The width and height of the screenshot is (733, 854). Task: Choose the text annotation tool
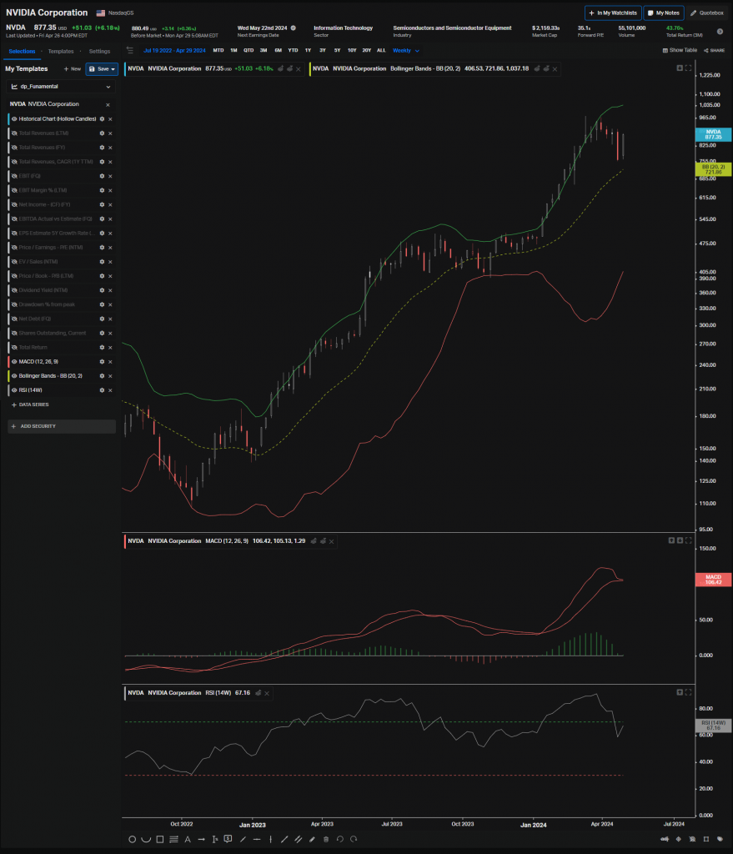[x=188, y=839]
